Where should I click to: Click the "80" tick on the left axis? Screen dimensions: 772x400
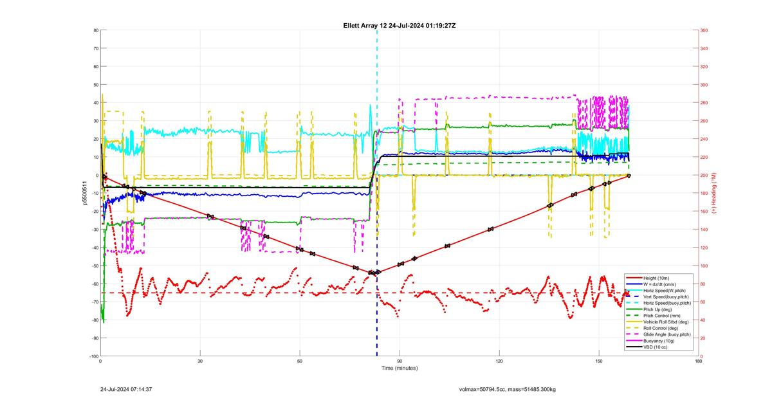tap(95, 30)
